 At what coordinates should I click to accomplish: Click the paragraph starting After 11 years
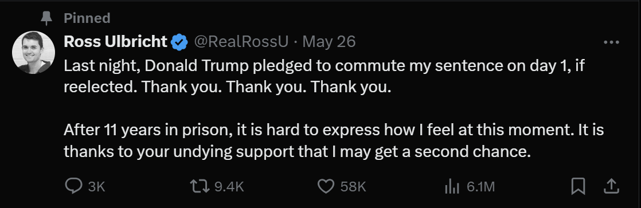[334, 140]
